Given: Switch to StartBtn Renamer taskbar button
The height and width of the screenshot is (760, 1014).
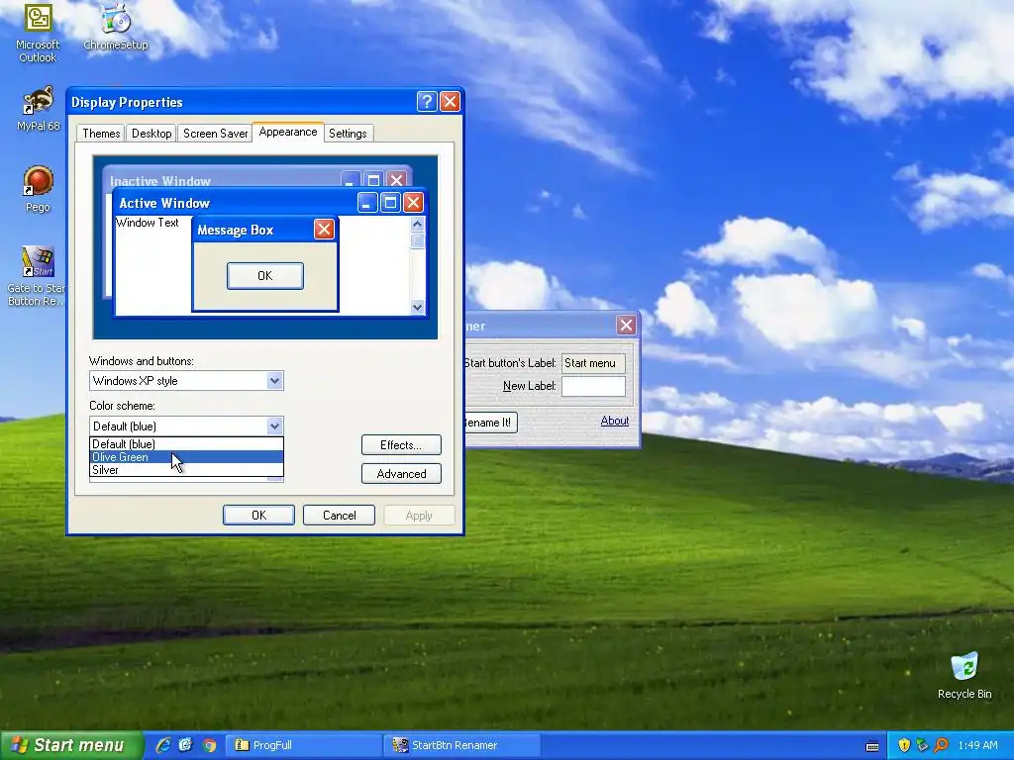Looking at the screenshot, I should click(462, 745).
